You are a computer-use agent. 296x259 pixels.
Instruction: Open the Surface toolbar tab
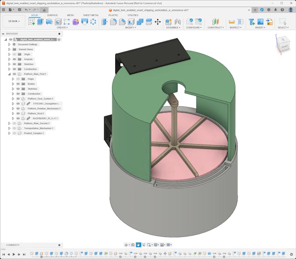[x=52, y=15]
